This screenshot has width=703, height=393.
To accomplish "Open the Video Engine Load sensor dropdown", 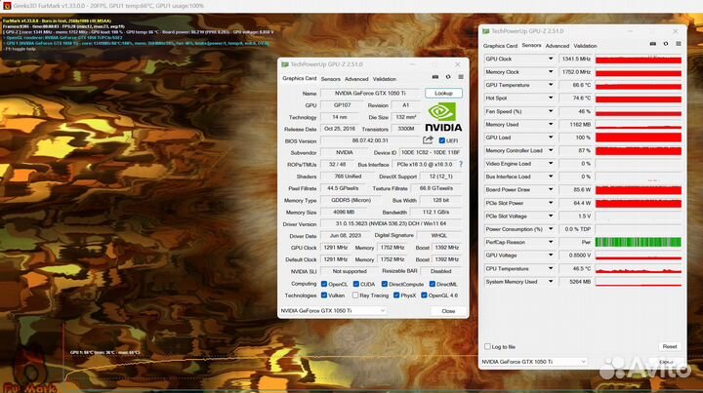I will pos(551,164).
